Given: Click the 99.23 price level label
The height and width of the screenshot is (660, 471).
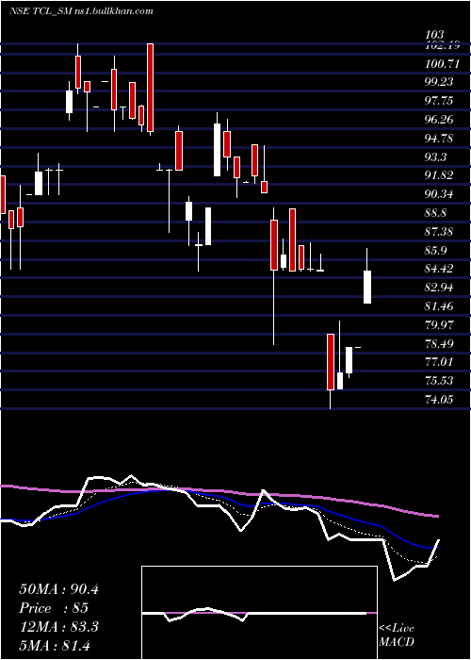Looking at the screenshot, I should point(440,82).
